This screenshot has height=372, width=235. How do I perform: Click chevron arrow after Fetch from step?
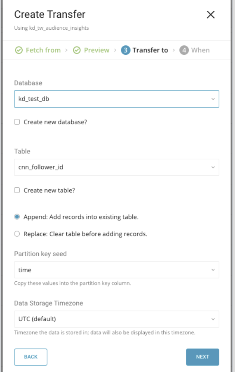pos(66,50)
